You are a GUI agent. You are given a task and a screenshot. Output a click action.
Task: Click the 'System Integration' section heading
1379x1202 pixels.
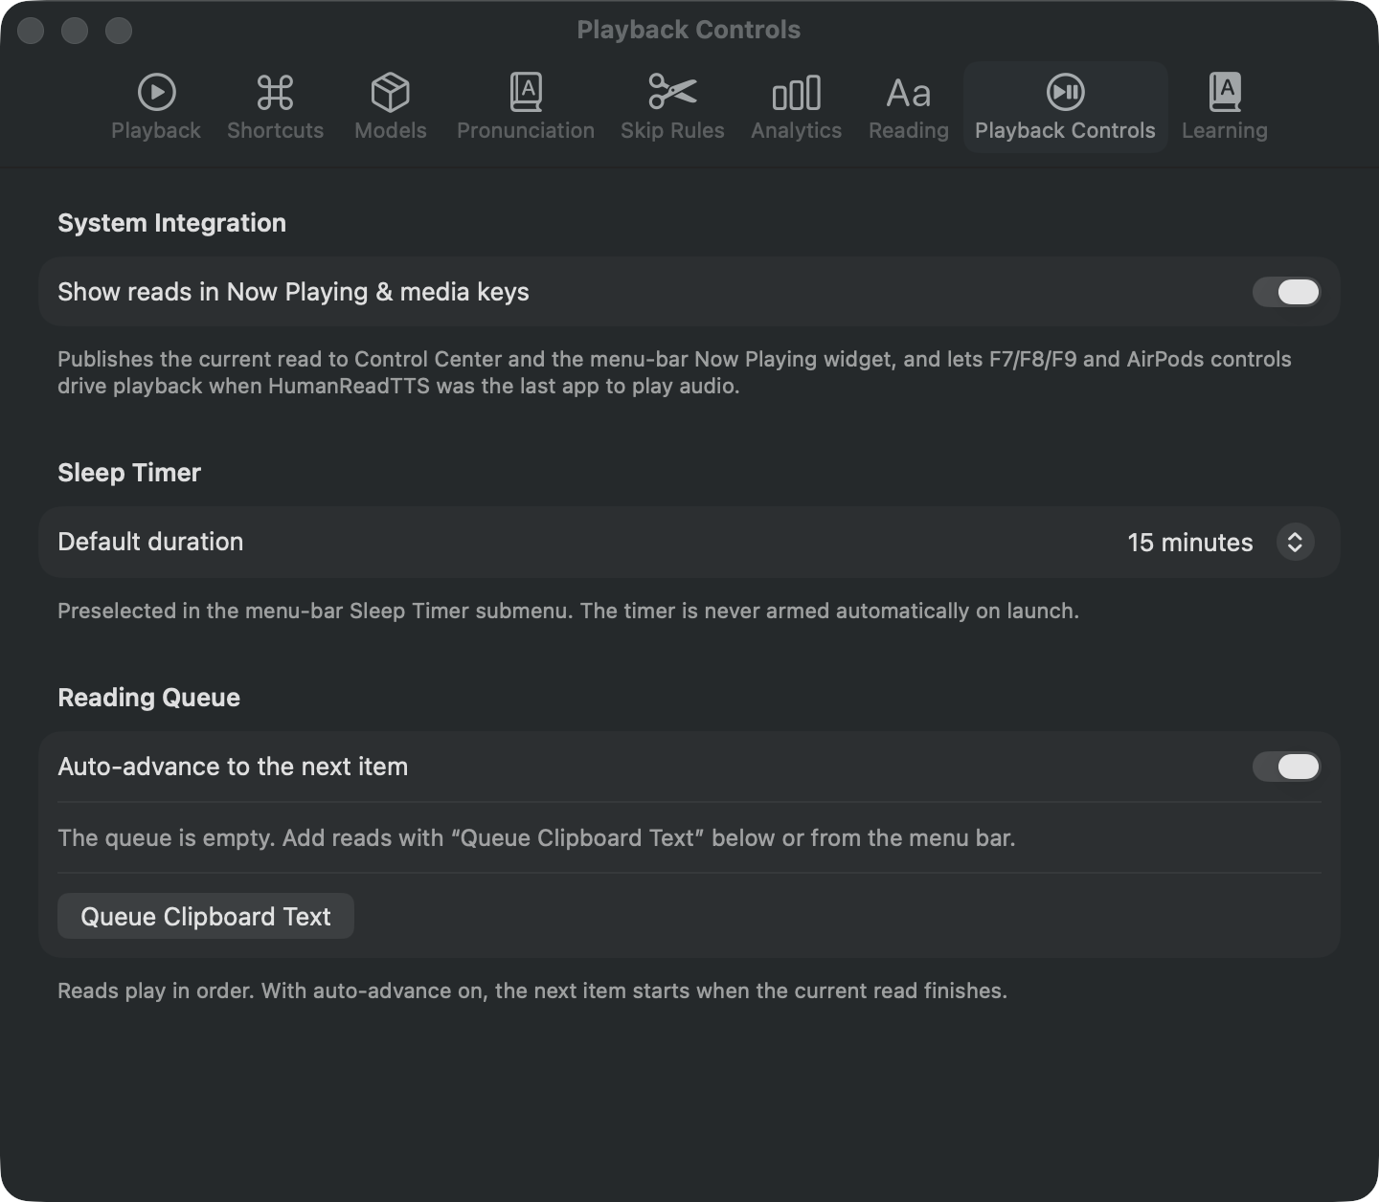171,223
